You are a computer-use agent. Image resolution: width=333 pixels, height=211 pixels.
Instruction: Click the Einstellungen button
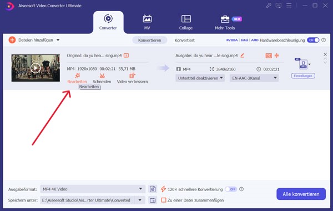[x=303, y=76]
